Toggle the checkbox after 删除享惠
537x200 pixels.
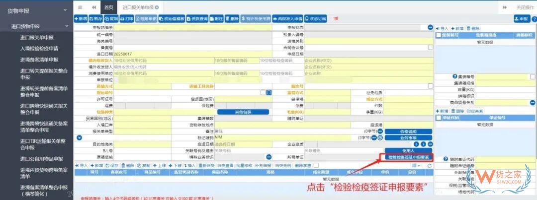coord(316,165)
